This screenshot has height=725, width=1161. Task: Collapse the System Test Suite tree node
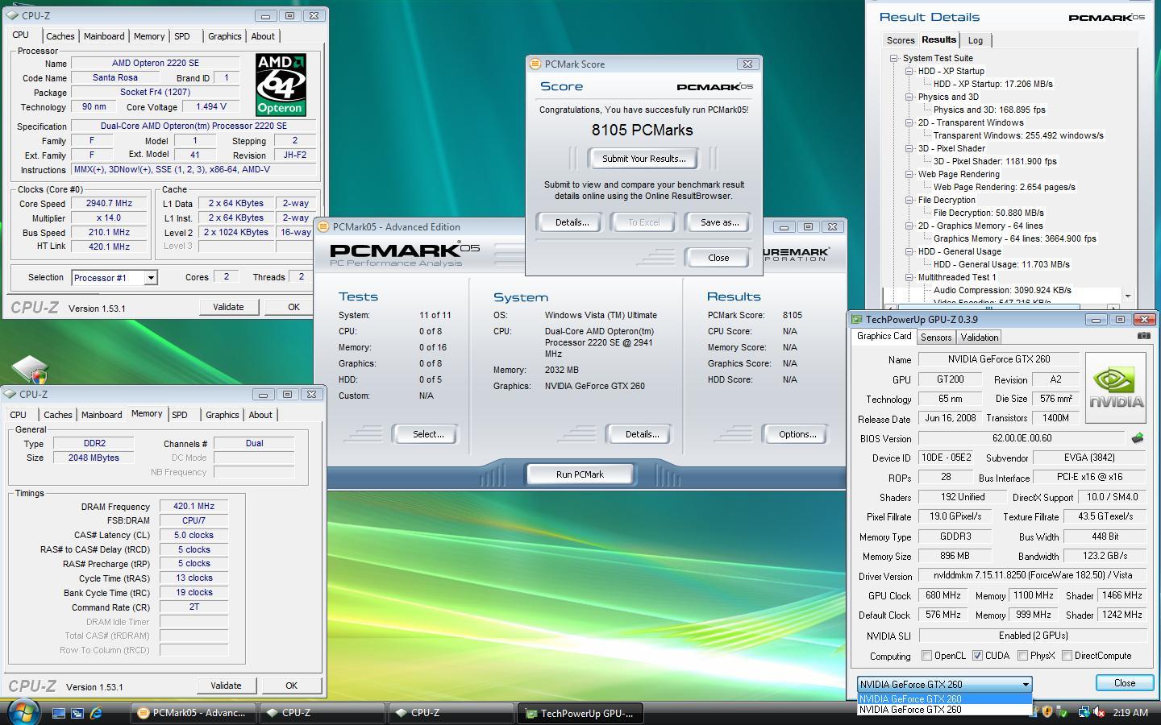point(894,58)
